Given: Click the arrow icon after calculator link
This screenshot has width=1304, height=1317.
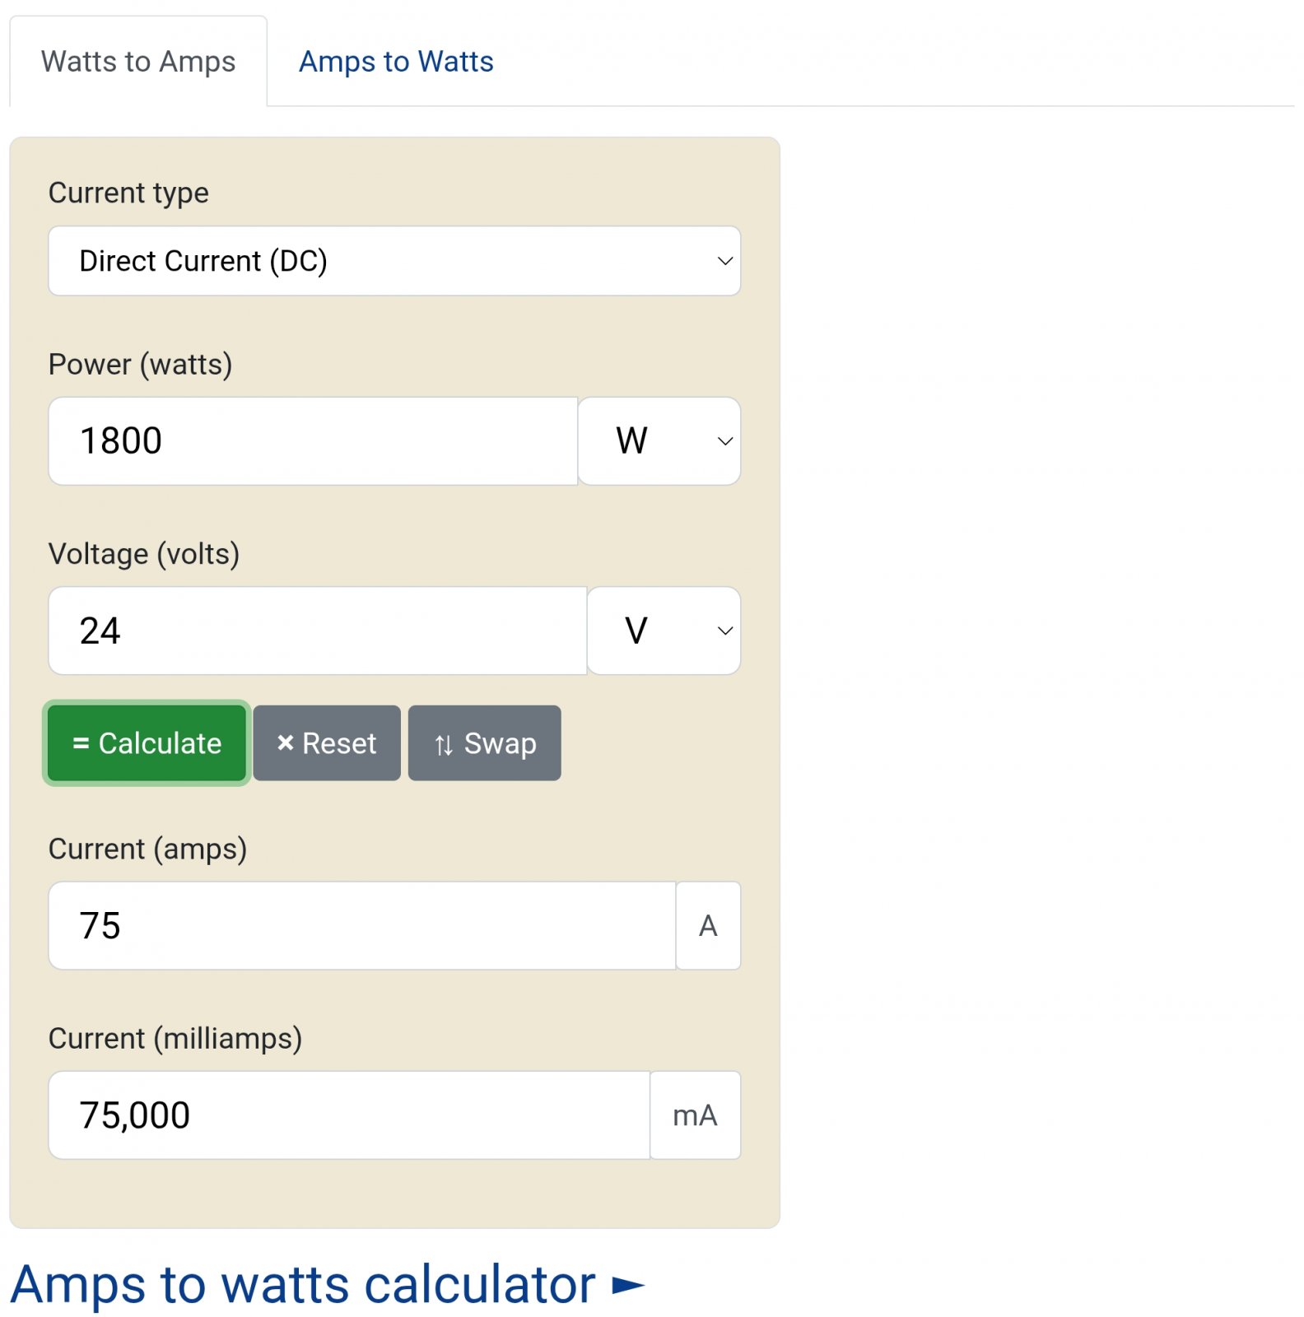Looking at the screenshot, I should 628,1286.
